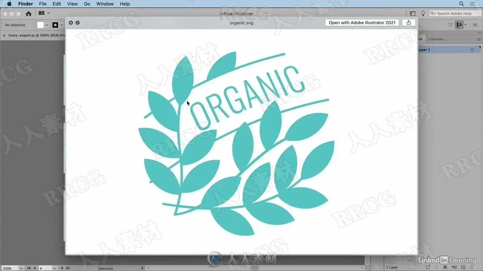The height and width of the screenshot is (271, 483).
Task: Click Open with Adobe Illustrator 2021
Action: [x=362, y=23]
